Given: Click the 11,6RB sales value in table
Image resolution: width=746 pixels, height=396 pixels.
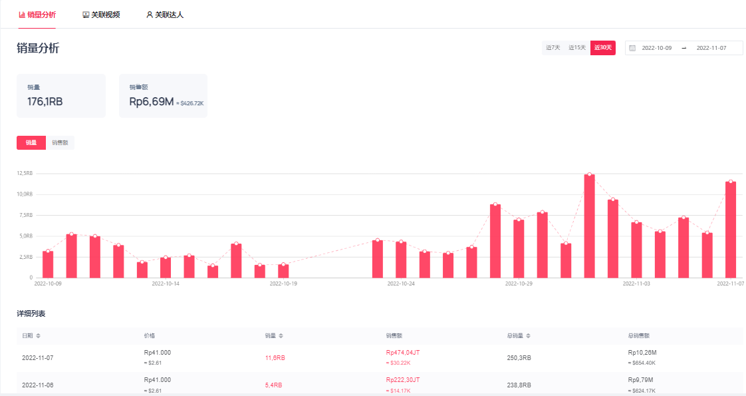Looking at the screenshot, I should point(275,358).
